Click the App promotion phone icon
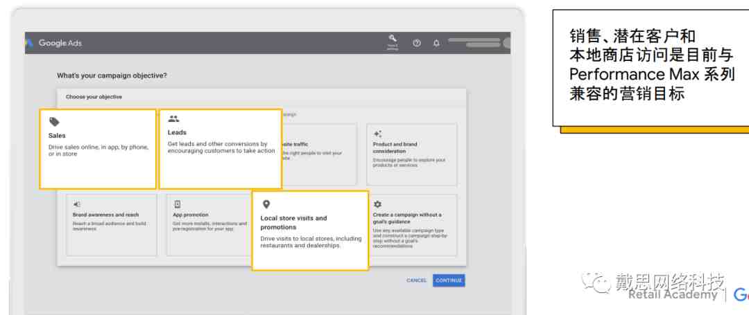The image size is (749, 315). [178, 204]
